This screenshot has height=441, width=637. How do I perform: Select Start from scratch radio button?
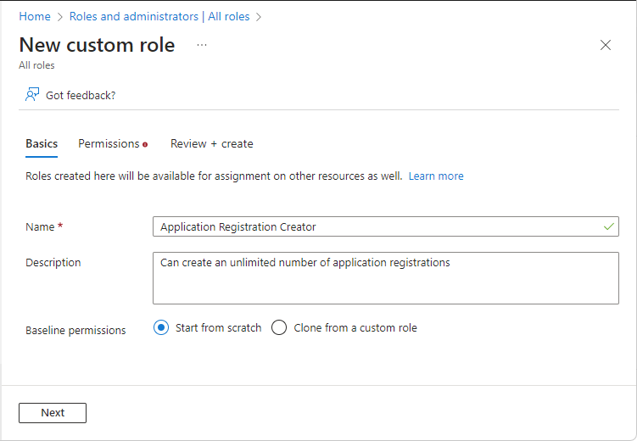tap(161, 328)
